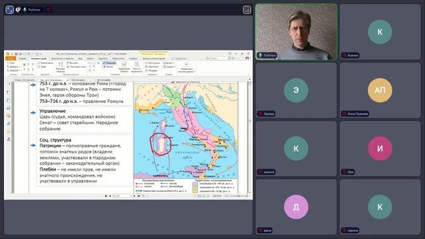
Task: Select the Комментарий ribbon tab
Action: click(39, 58)
